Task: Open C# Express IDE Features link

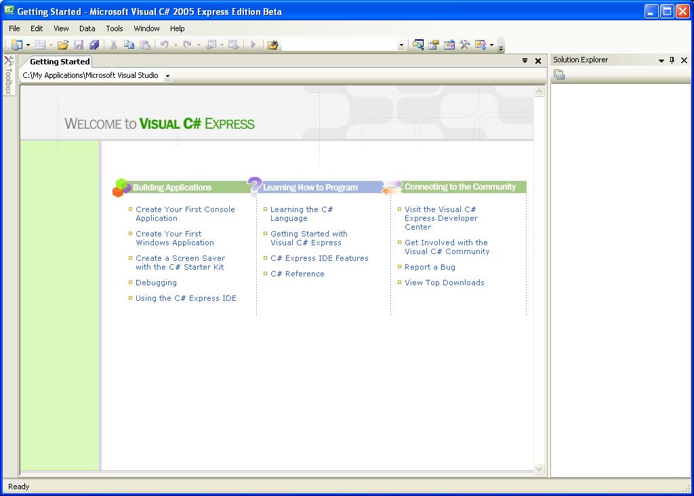Action: pyautogui.click(x=320, y=258)
